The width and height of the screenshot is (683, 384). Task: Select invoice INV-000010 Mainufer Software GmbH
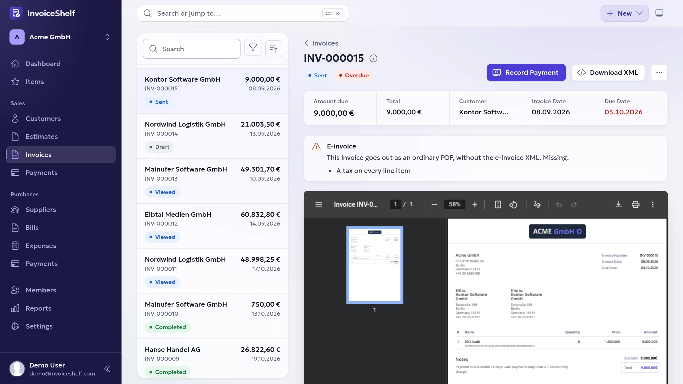tap(212, 316)
